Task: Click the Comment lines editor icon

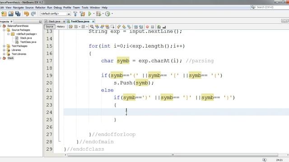Action: (159, 27)
